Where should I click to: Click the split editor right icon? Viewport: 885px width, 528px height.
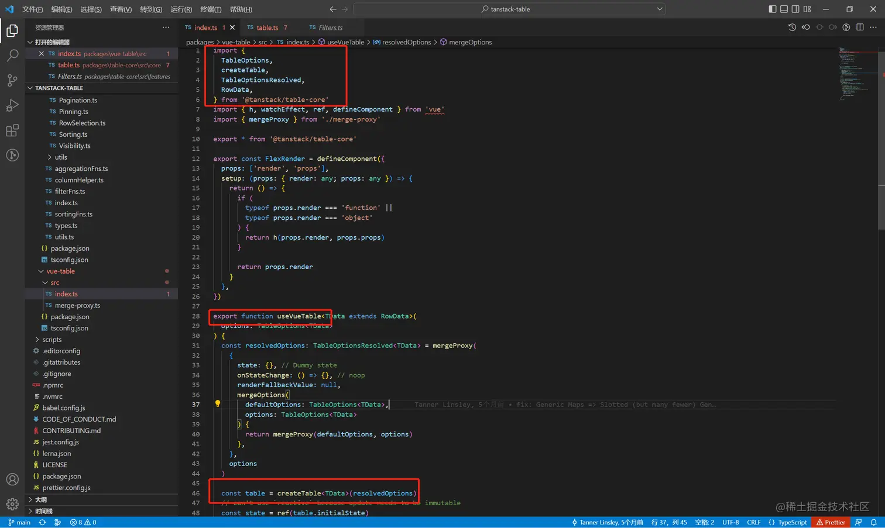point(860,27)
